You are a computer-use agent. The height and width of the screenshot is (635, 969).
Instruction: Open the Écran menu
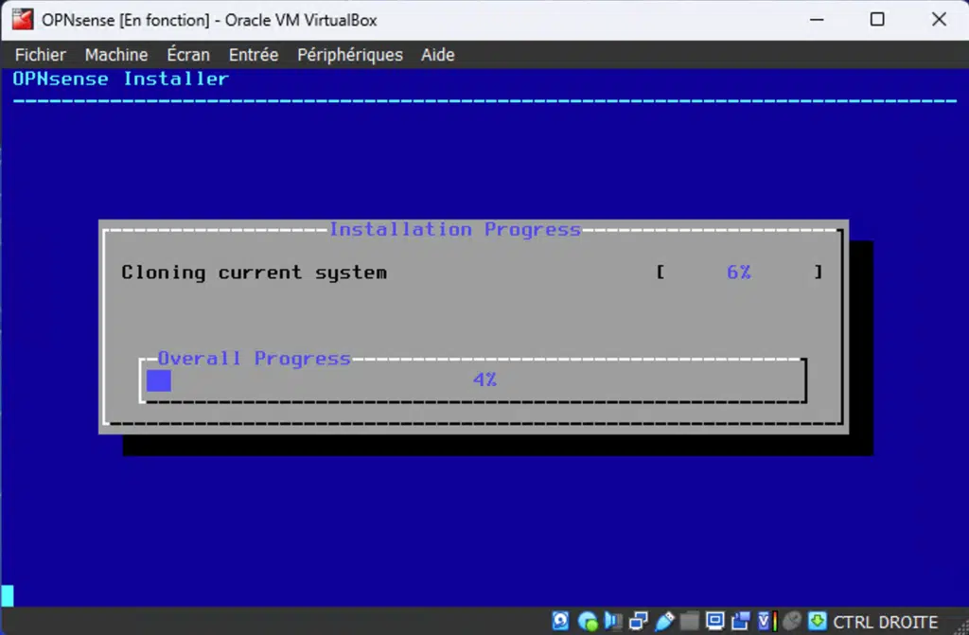[x=188, y=55]
